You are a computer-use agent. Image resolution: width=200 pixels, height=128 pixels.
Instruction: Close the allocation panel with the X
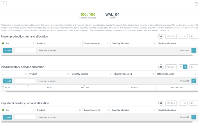pos(4,4)
